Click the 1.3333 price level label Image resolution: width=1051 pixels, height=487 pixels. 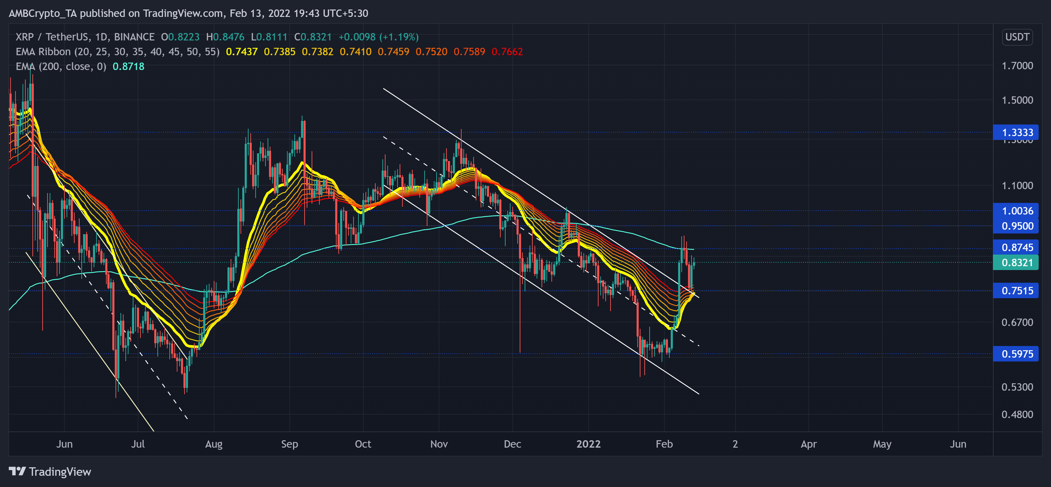[x=1015, y=133]
